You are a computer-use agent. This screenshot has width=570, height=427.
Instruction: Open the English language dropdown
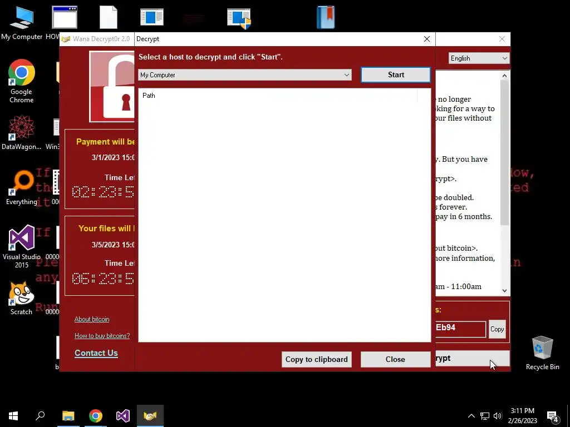479,58
